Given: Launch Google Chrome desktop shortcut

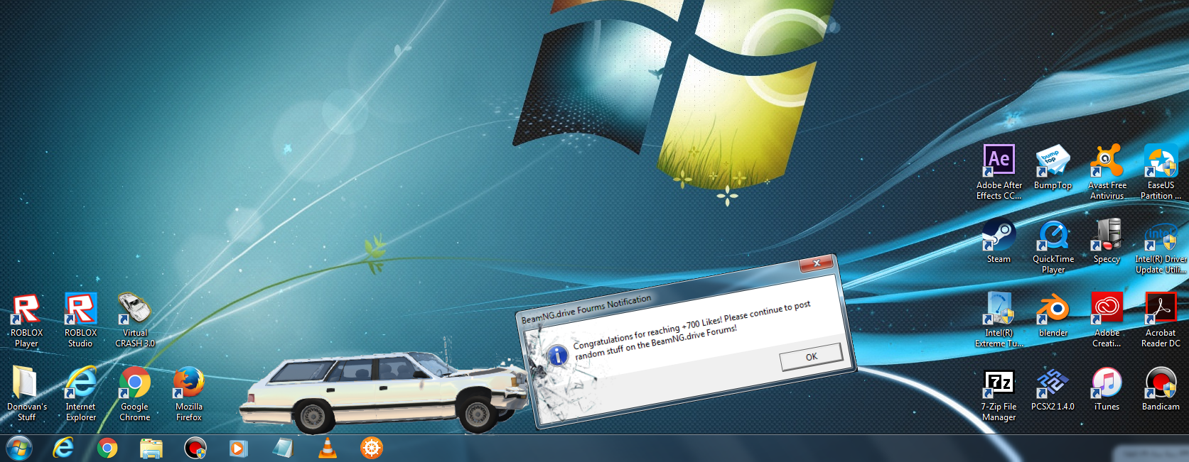Looking at the screenshot, I should click(134, 394).
